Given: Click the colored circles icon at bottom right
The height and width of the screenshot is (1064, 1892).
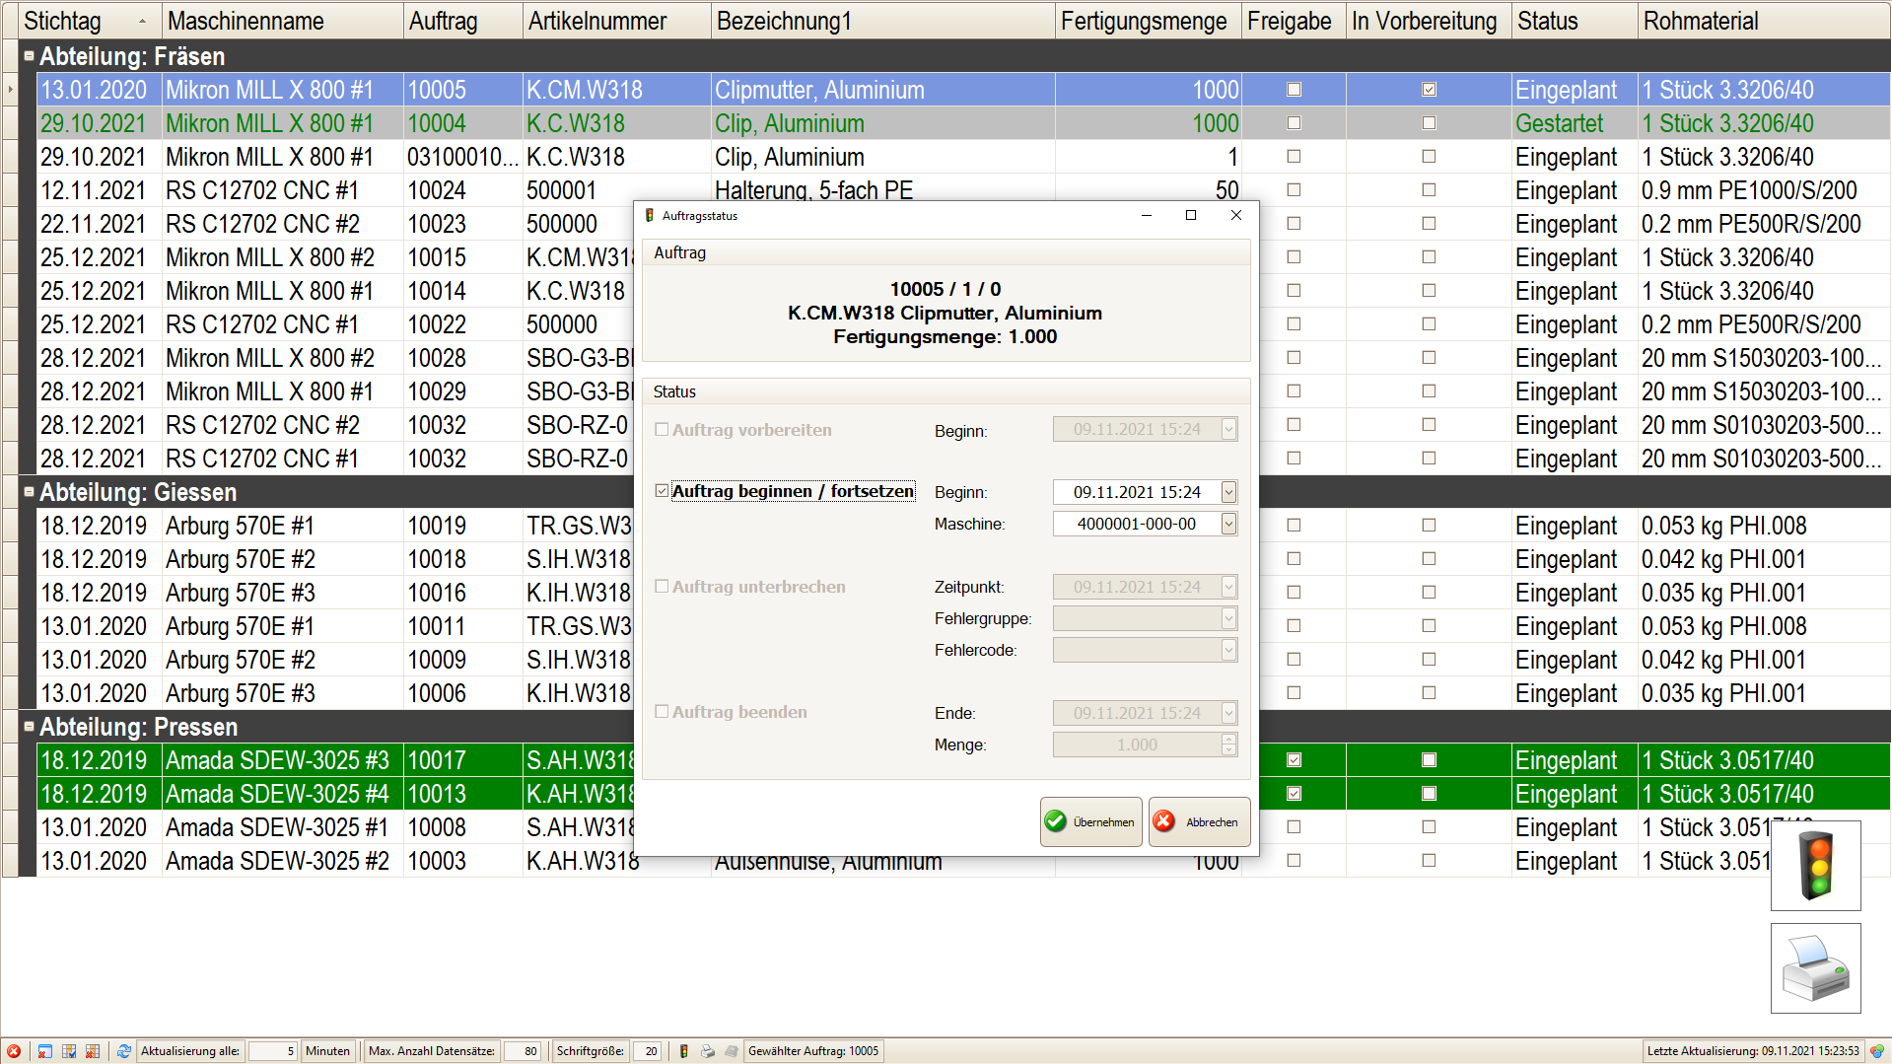Looking at the screenshot, I should pos(1876,1051).
